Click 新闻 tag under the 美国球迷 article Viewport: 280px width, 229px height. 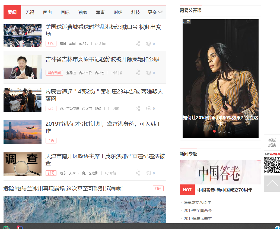51,44
